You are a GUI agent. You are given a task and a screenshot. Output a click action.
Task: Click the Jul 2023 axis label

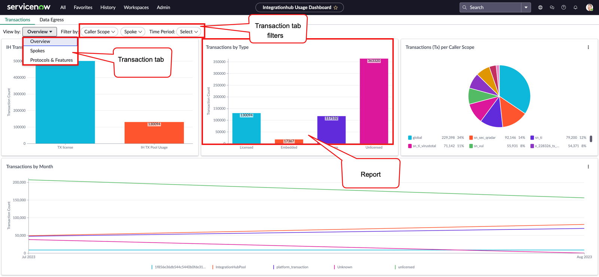click(28, 257)
